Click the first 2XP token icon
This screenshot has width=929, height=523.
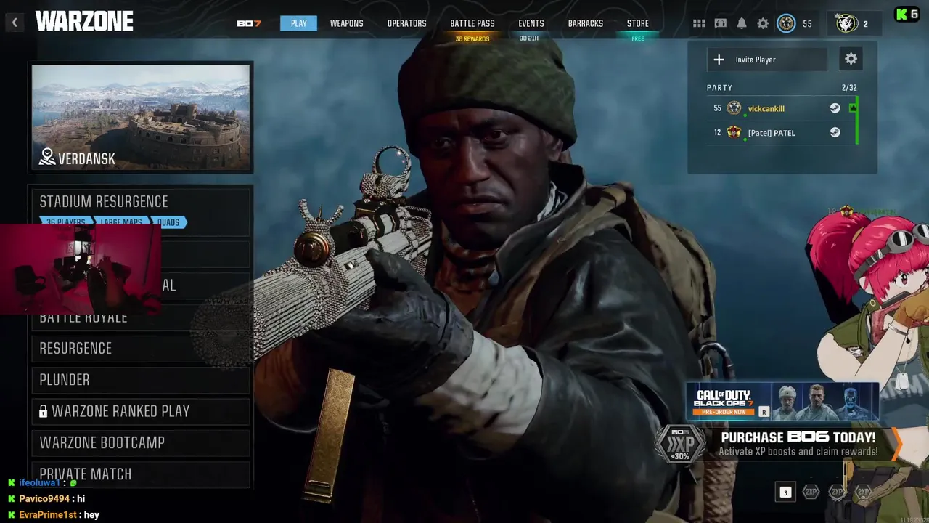[x=811, y=492]
